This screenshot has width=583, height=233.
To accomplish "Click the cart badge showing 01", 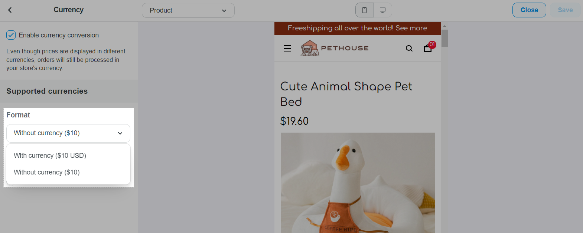I will coord(432,44).
